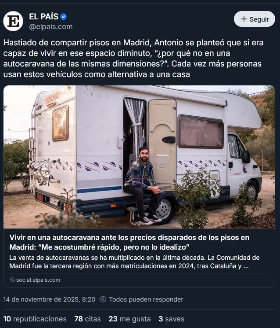Click the post date 14 de noviembre

pyautogui.click(x=49, y=299)
